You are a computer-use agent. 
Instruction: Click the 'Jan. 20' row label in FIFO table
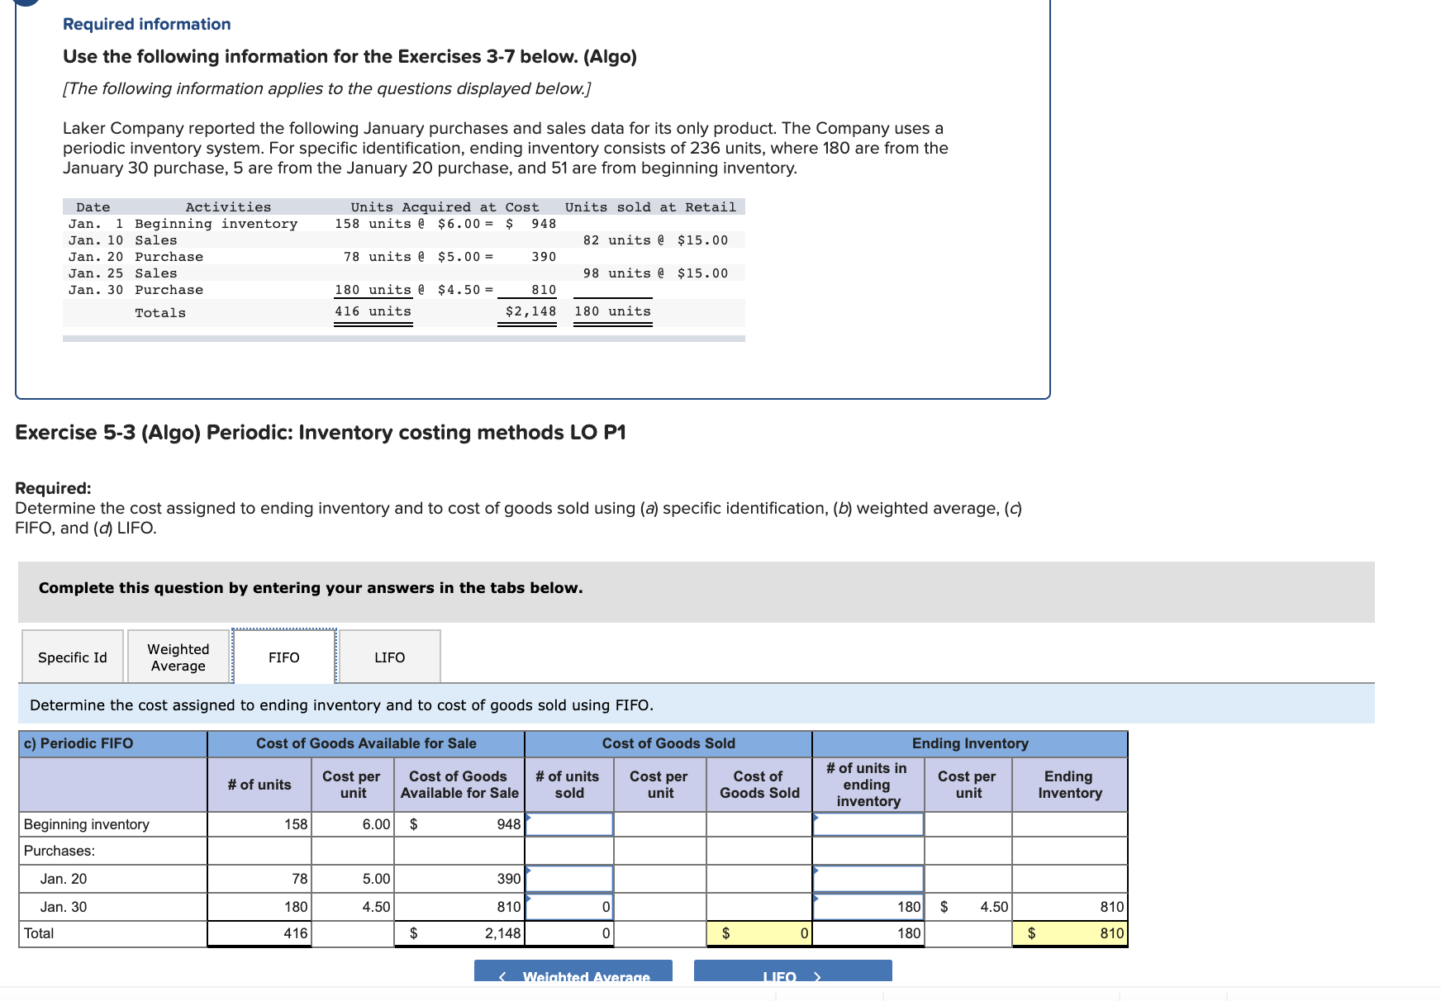tap(64, 879)
